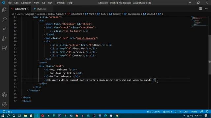Open the Help menu
The width and height of the screenshot is (211, 118).
(x=70, y=3)
